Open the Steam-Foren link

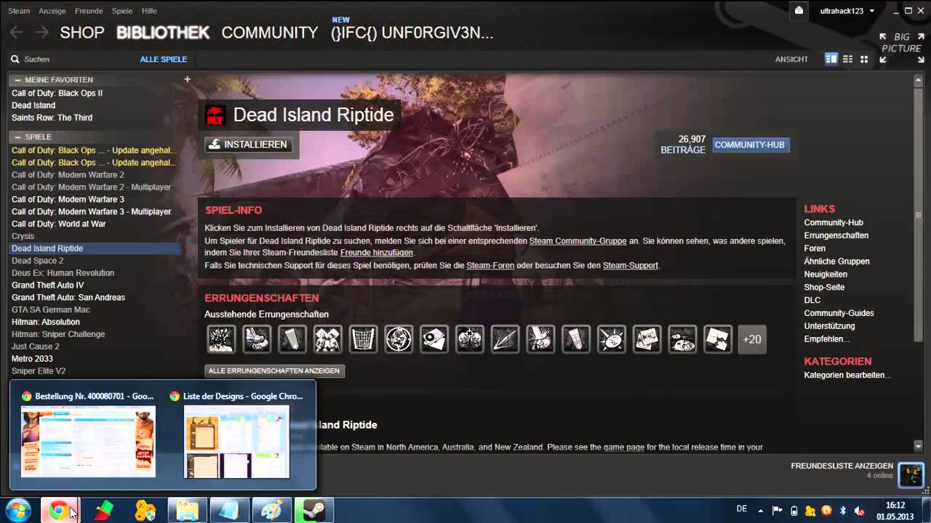pyautogui.click(x=490, y=265)
